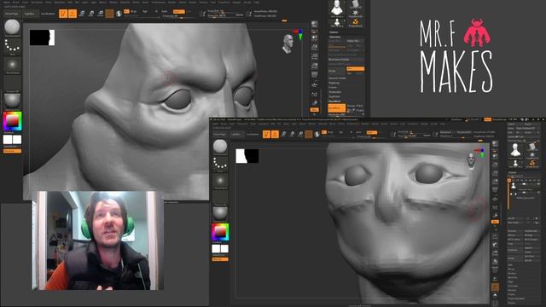546x307 pixels.
Task: Select the PolyMesh3D star tool, front window
Action: click(x=532, y=155)
